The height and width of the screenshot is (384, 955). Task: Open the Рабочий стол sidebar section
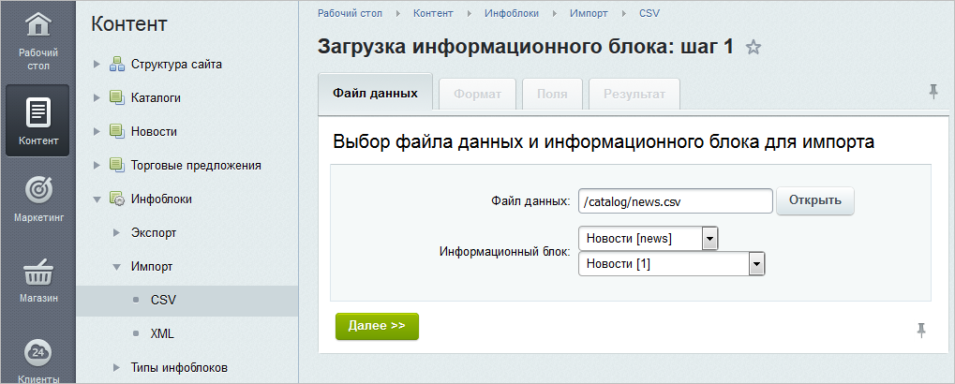coord(37,42)
